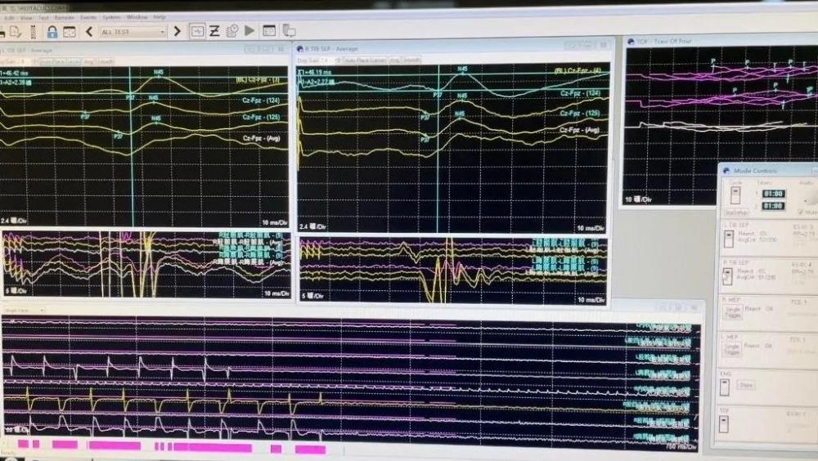Screen dimensions: 818x461
Task: Toggle the EMG mode switch
Action: tap(725, 385)
